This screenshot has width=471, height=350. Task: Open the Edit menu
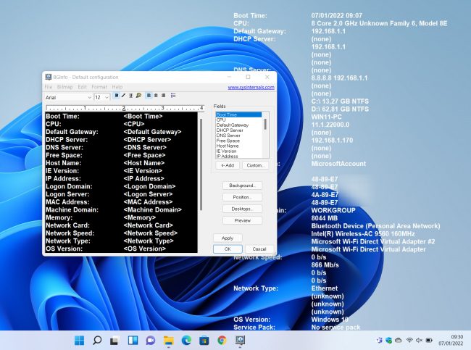(83, 87)
